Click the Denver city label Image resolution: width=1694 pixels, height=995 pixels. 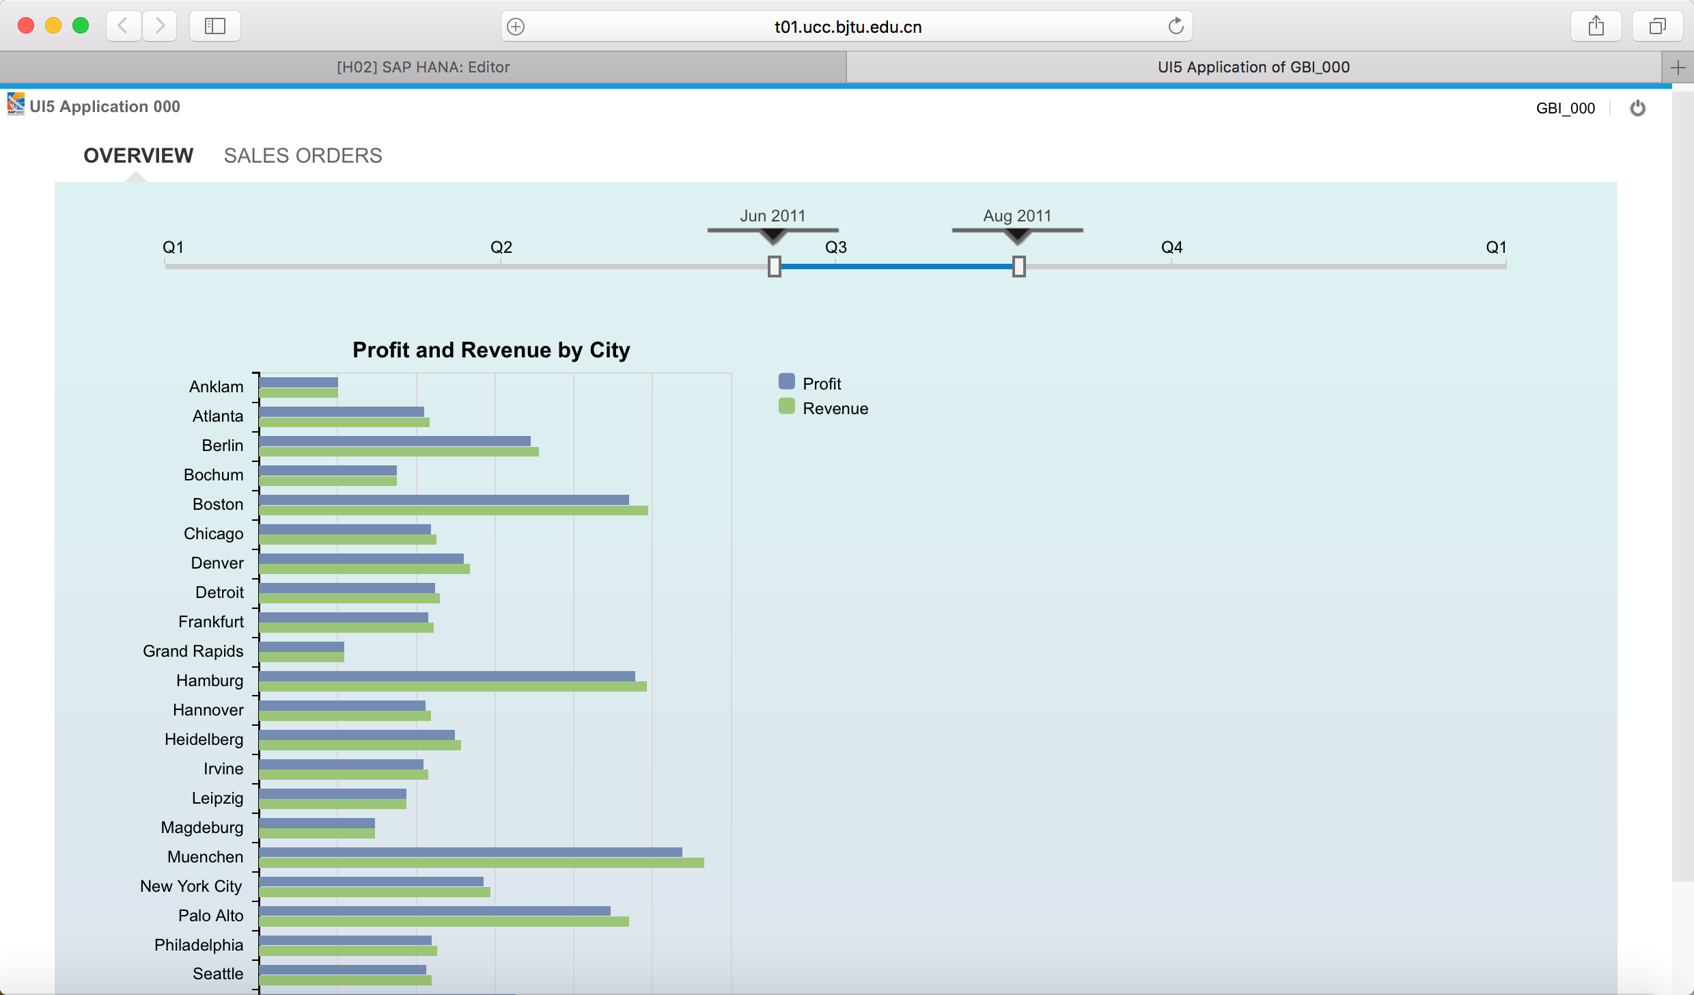(217, 563)
